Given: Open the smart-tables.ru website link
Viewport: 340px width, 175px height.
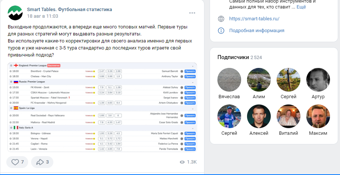Looking at the screenshot, I should 254,19.
